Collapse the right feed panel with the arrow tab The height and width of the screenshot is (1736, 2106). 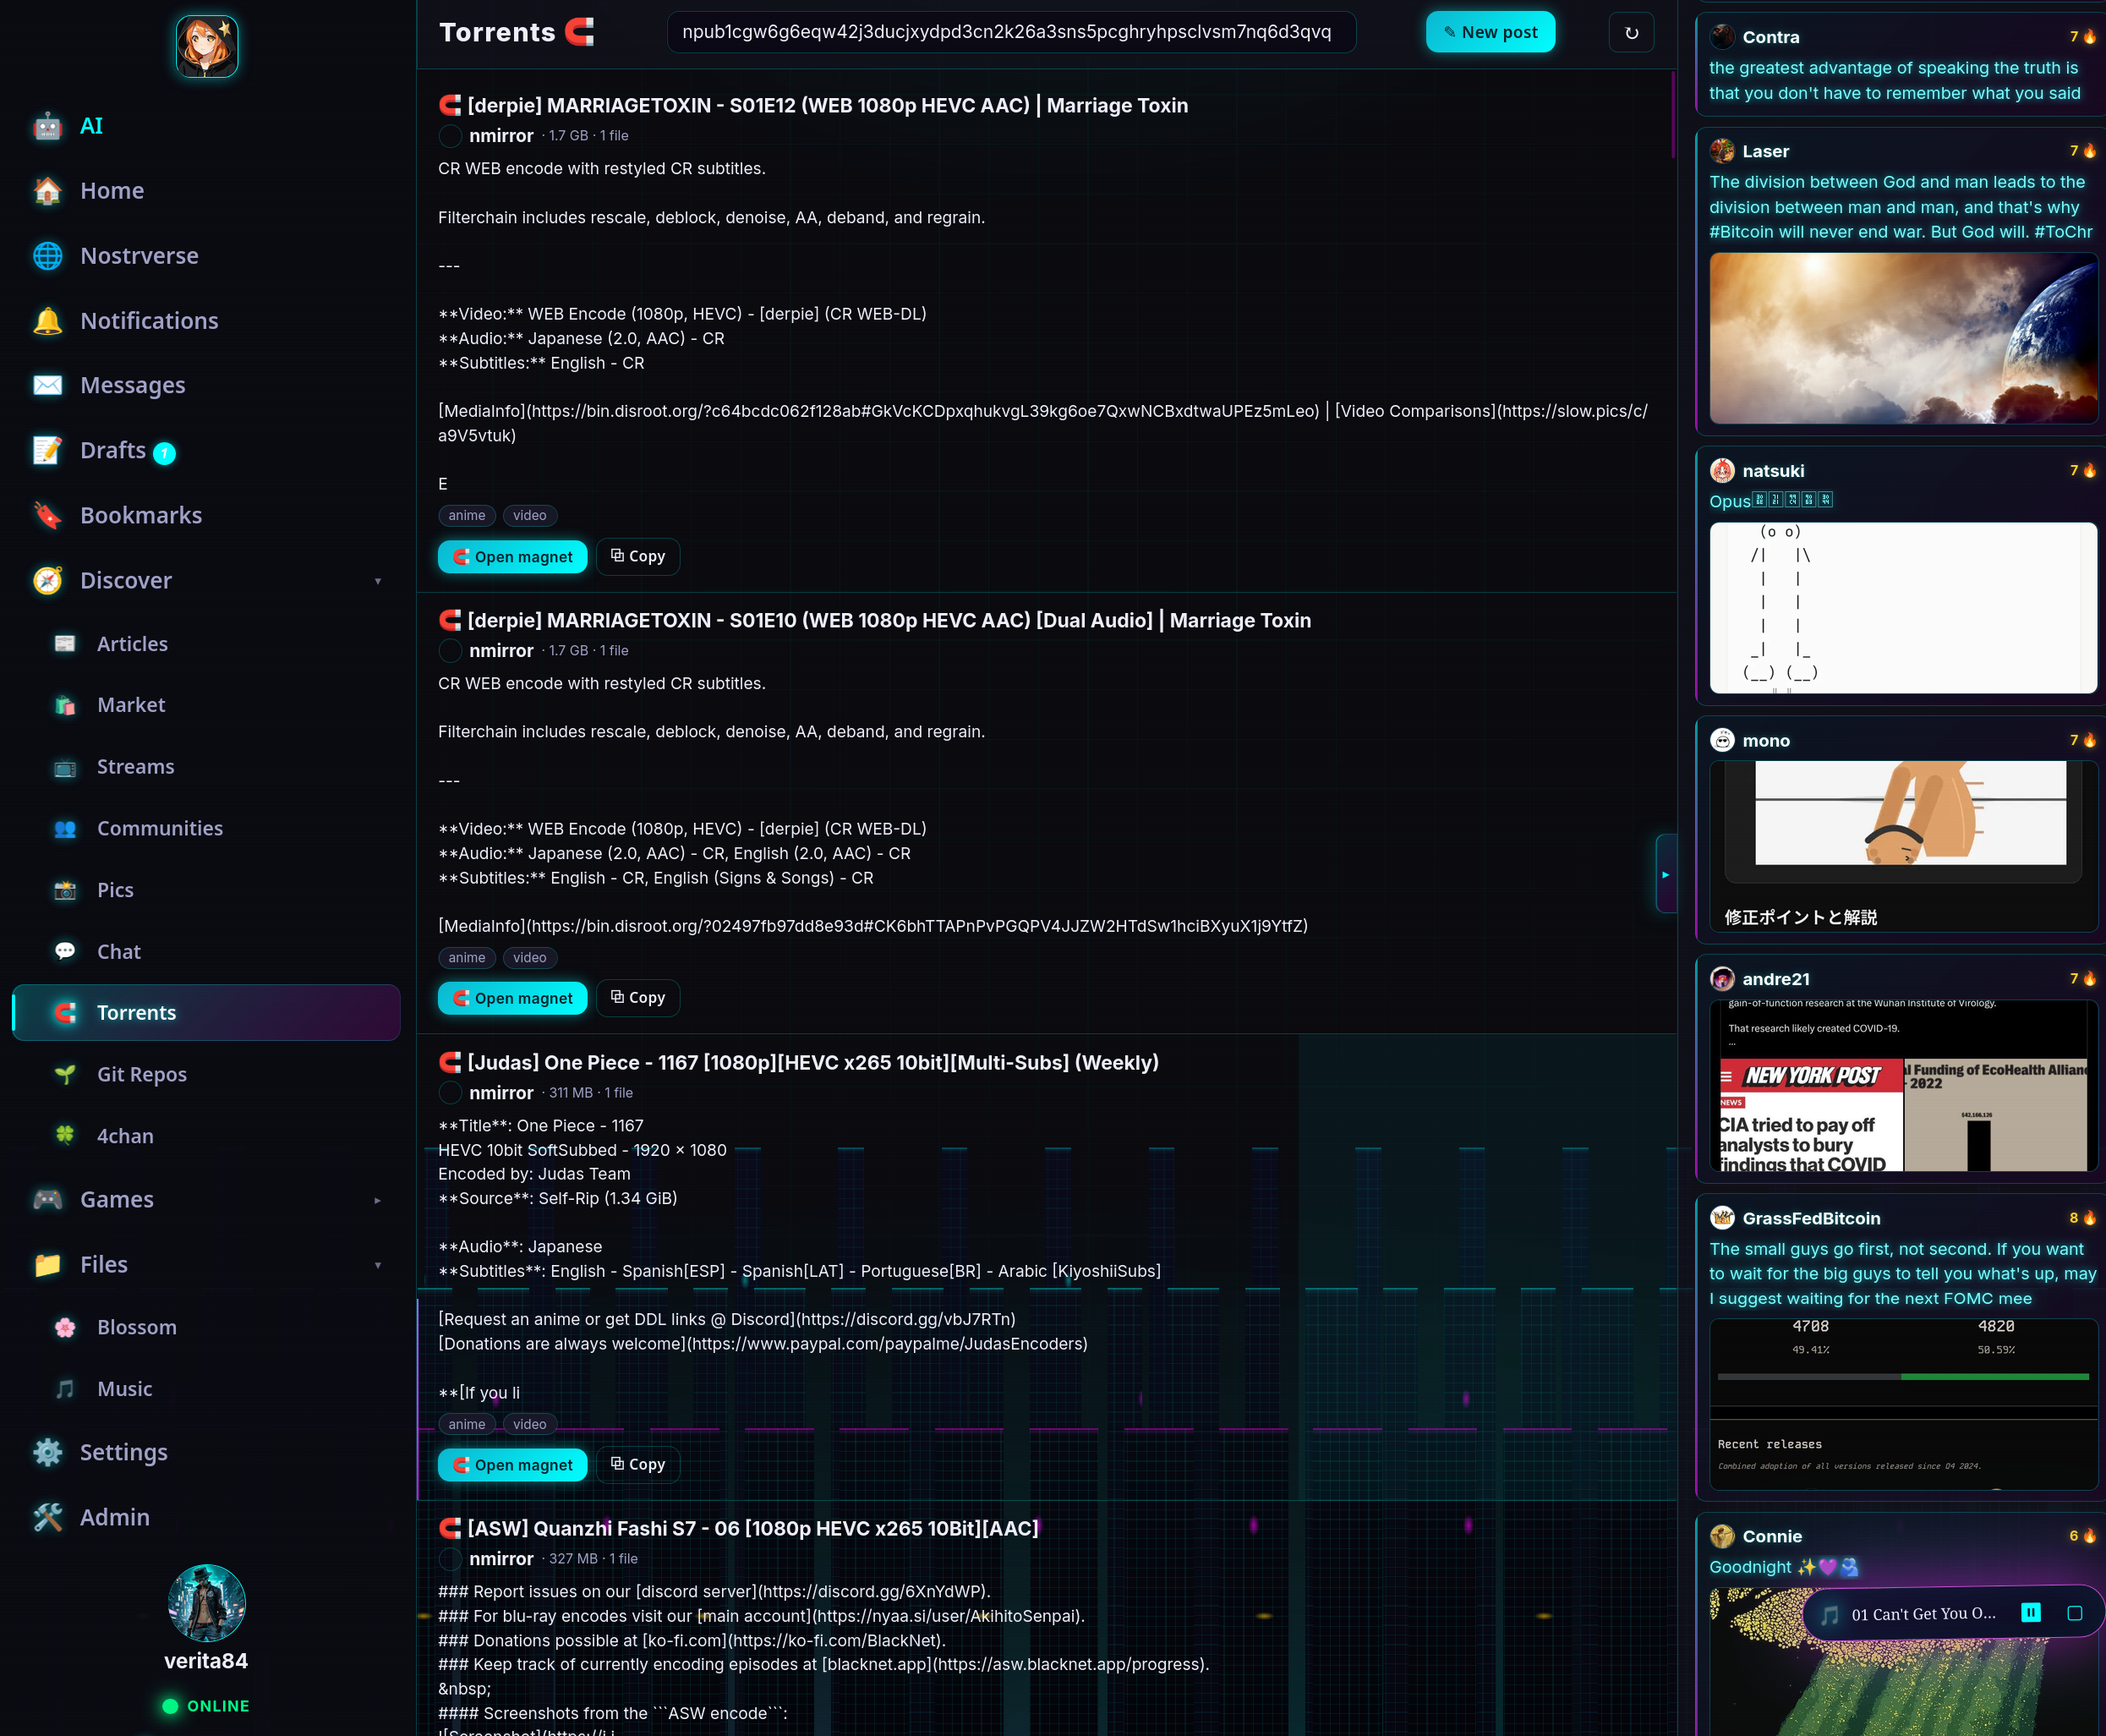(1665, 874)
